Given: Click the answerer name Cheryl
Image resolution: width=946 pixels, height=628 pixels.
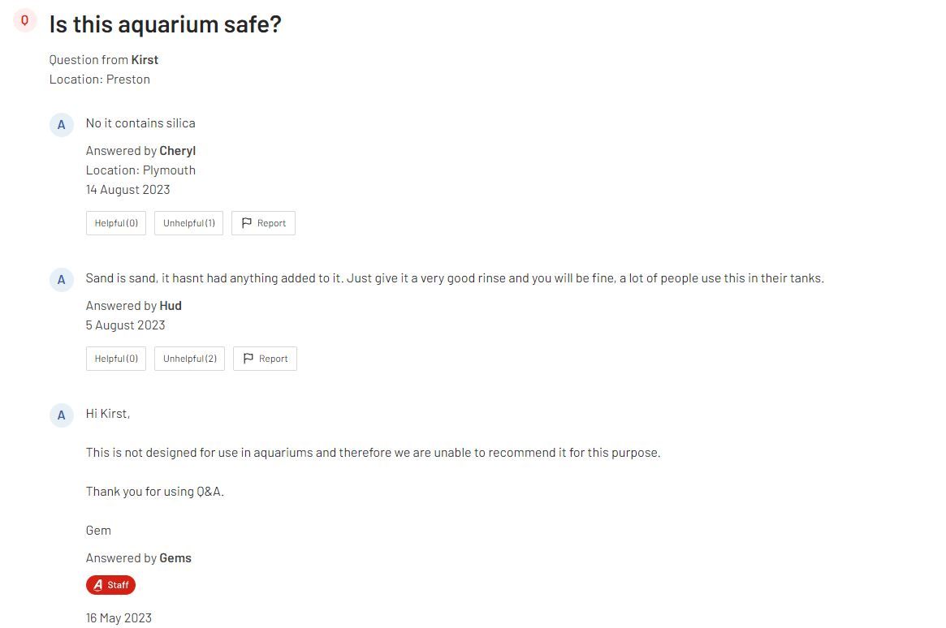Looking at the screenshot, I should tap(177, 151).
